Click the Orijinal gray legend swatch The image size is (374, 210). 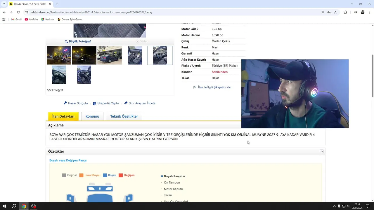click(64, 175)
